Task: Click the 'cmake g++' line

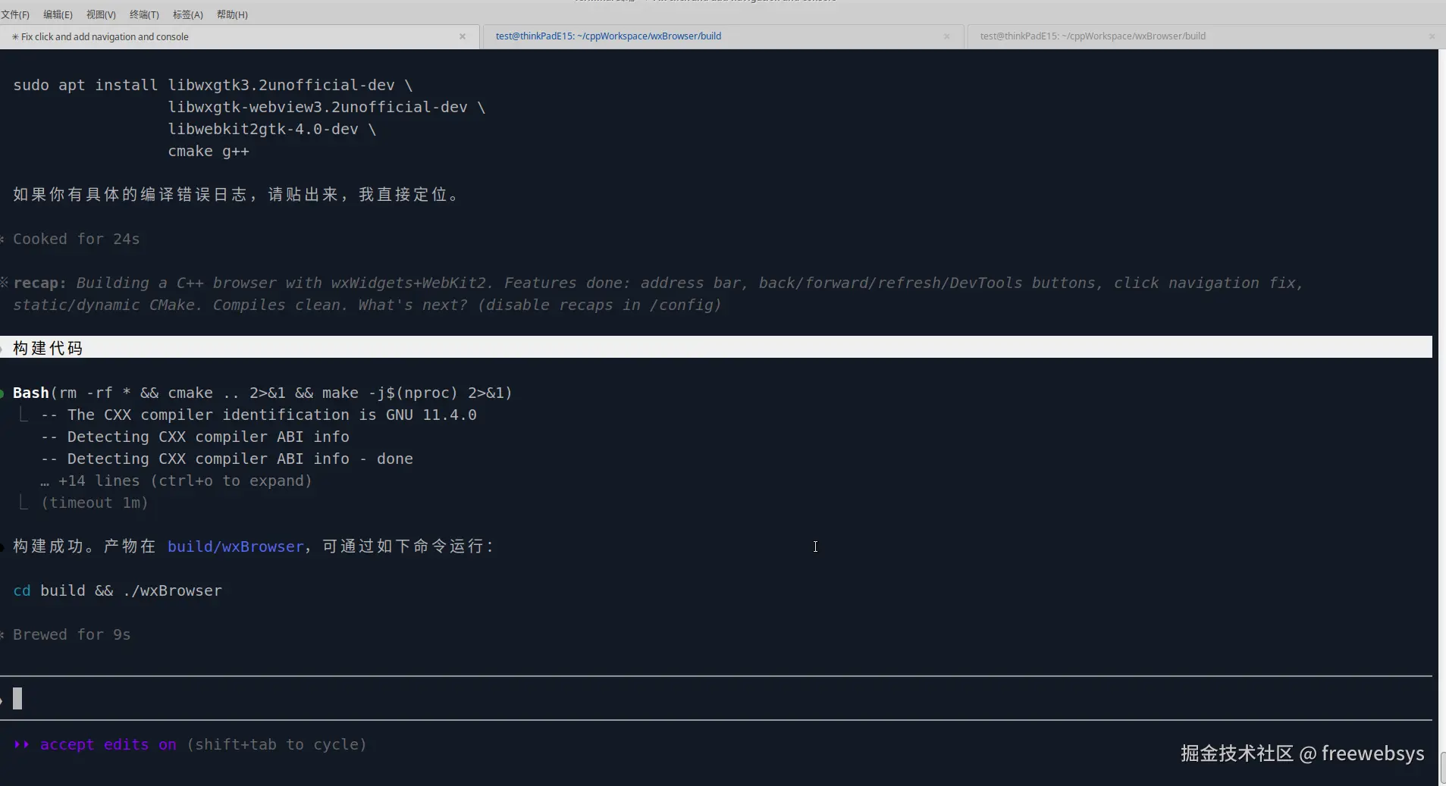Action: (209, 151)
